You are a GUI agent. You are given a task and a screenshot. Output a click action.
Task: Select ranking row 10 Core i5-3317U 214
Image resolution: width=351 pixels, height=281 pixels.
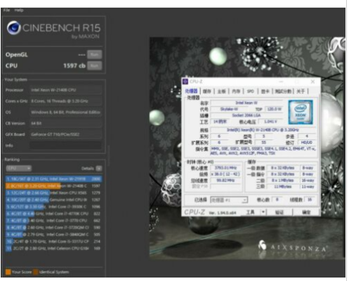click(53, 242)
